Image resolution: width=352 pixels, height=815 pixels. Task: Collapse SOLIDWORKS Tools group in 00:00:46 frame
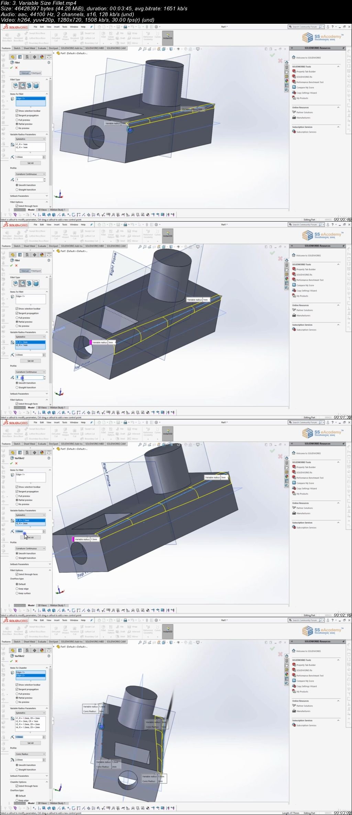pyautogui.click(x=338, y=67)
